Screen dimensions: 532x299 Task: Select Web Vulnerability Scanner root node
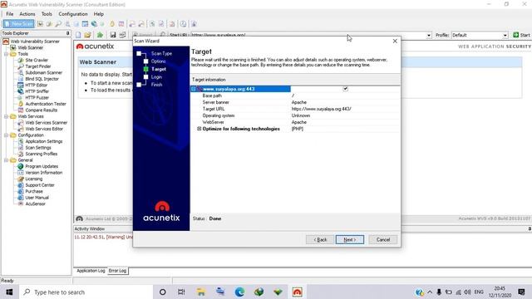[x=35, y=42]
